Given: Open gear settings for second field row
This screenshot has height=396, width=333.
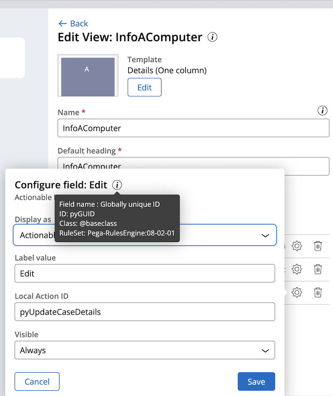Looking at the screenshot, I should coord(297,269).
